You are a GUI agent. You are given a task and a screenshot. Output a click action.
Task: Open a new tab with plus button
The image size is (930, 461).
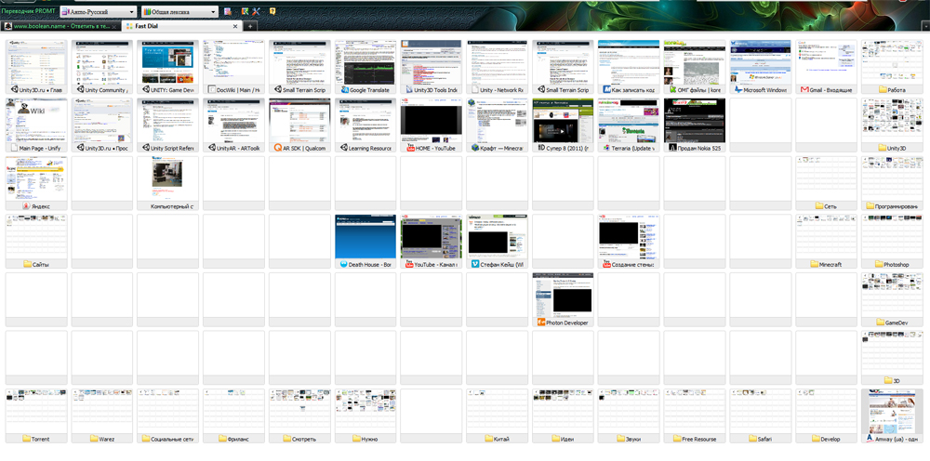(x=250, y=26)
